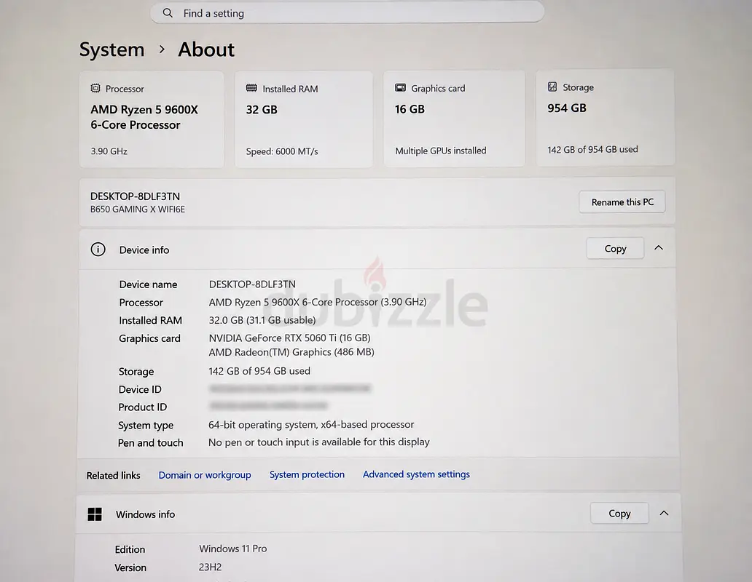Select the device name DESKTOP-8DLF3TN value
The height and width of the screenshot is (582, 752).
click(x=252, y=284)
